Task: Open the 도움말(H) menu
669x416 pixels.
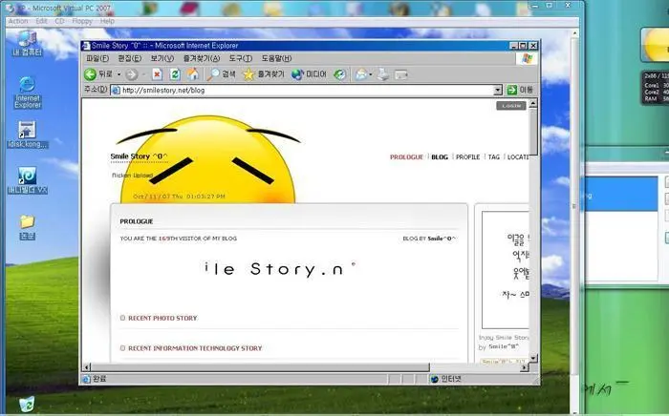Action: click(x=276, y=58)
